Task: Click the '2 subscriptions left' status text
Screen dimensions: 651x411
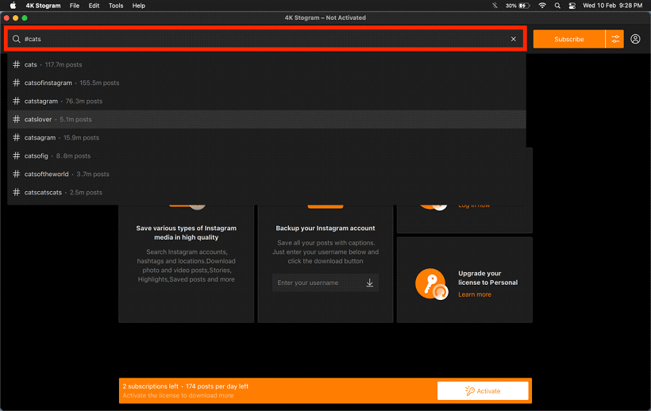Action: (150, 386)
